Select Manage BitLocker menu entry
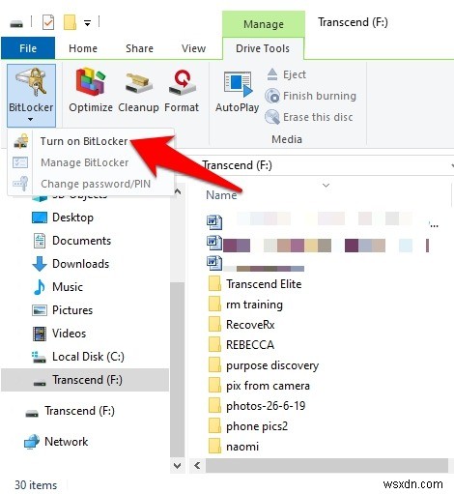 [84, 162]
